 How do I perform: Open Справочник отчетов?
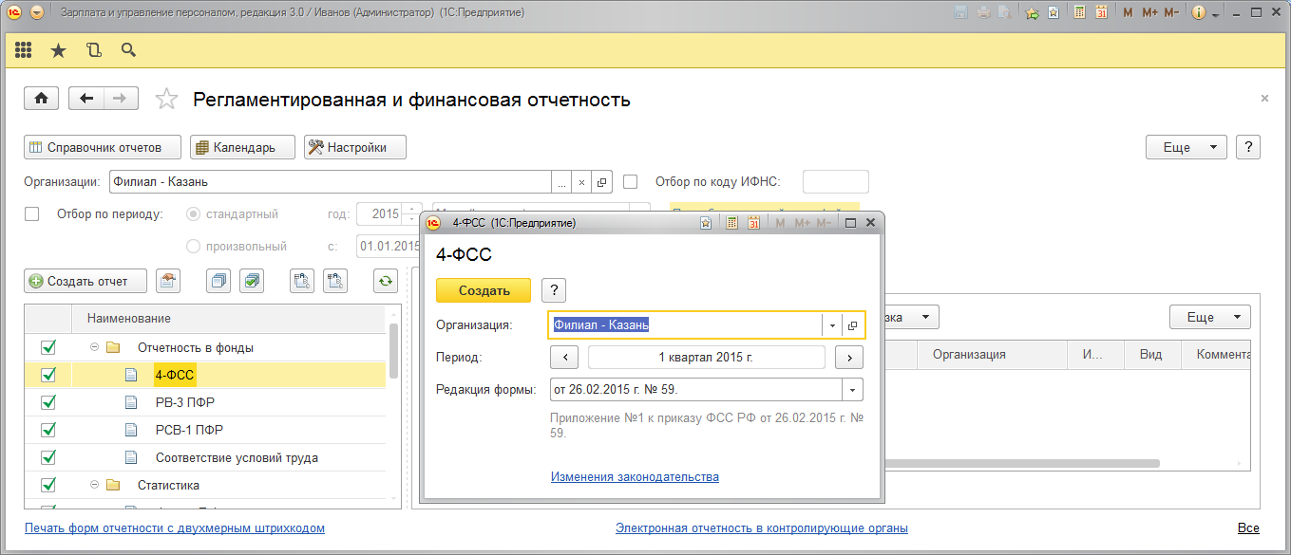(x=103, y=147)
